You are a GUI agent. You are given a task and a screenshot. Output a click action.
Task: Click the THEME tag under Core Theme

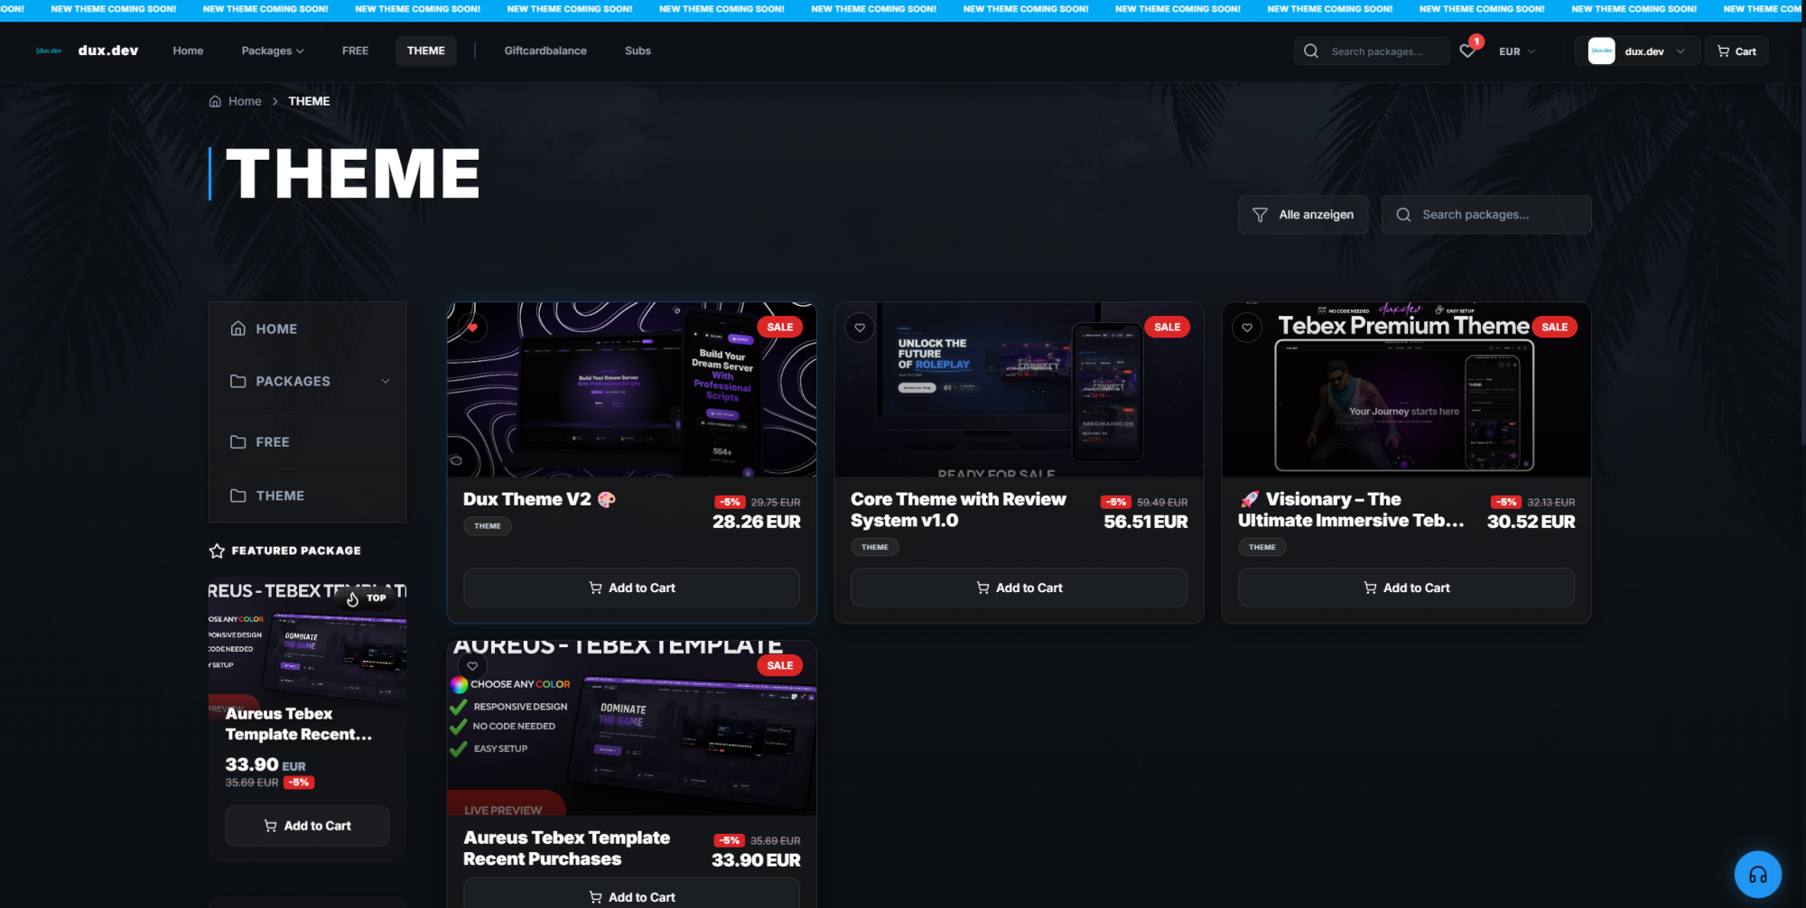(875, 547)
